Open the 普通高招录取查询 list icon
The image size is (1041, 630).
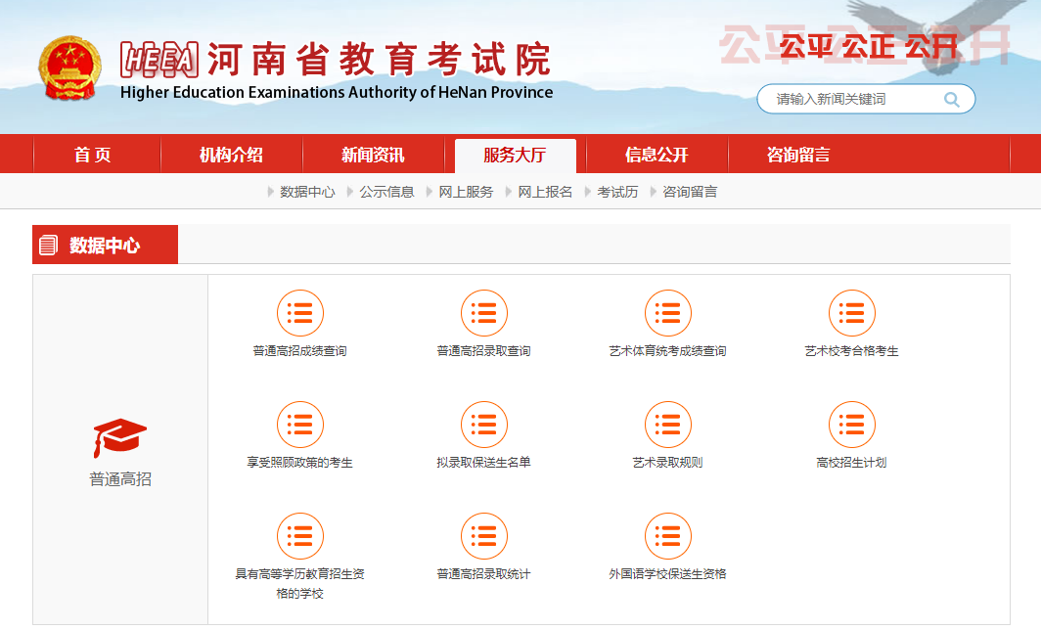[484, 313]
